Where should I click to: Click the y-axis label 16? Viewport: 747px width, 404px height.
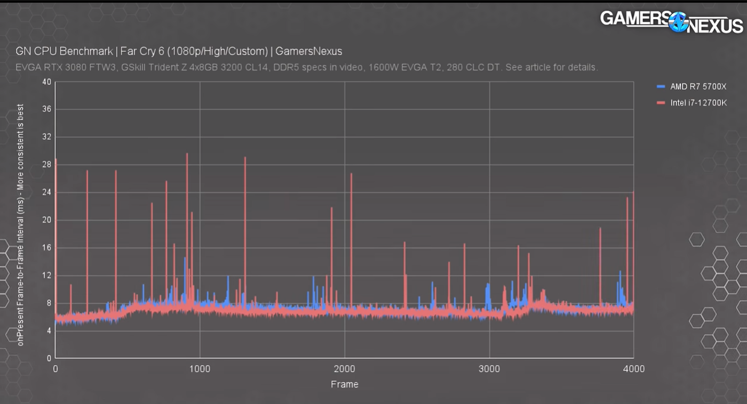pos(46,248)
